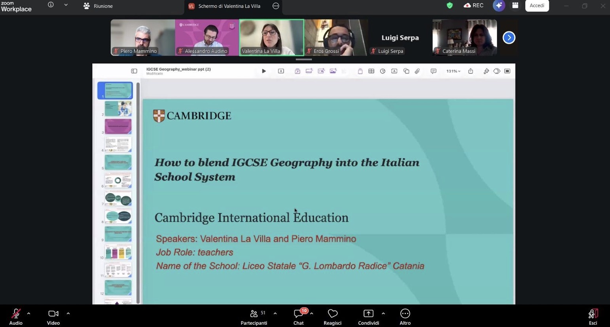Click the Cambridge International Education text
The image size is (610, 327).
pos(252,218)
